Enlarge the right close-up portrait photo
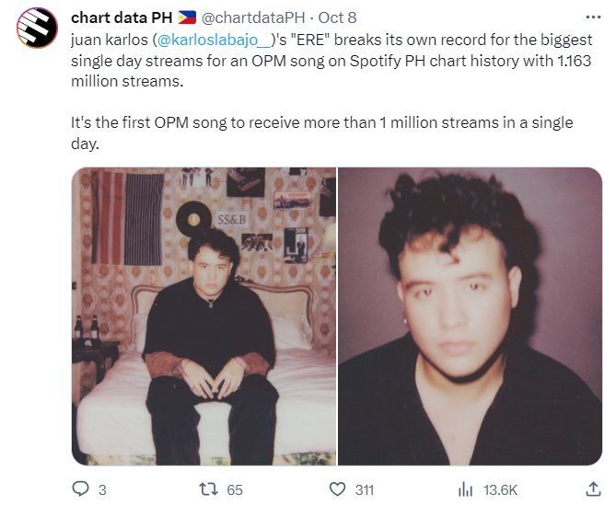 (471, 316)
